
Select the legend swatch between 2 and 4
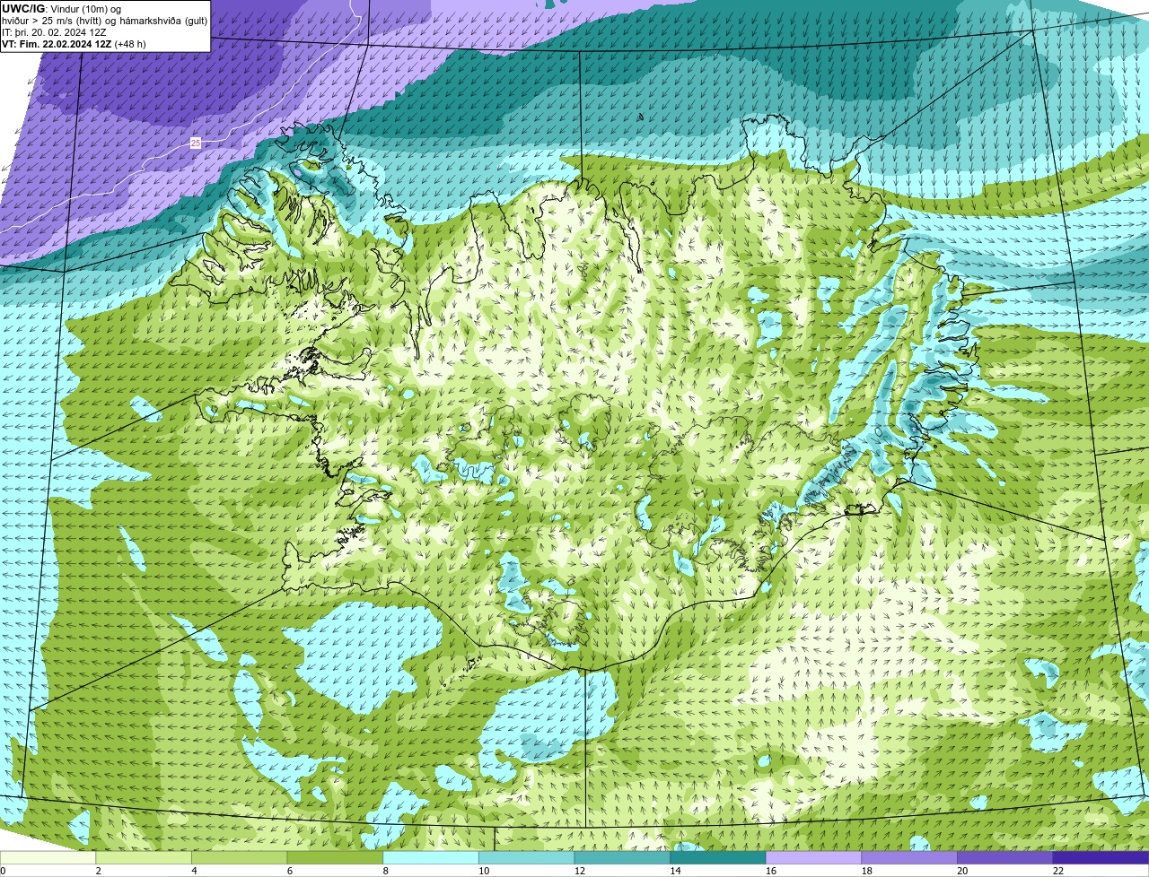[x=144, y=858]
